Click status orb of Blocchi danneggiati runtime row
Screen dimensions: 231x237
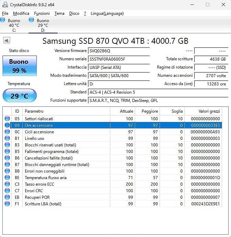tap(7, 164)
